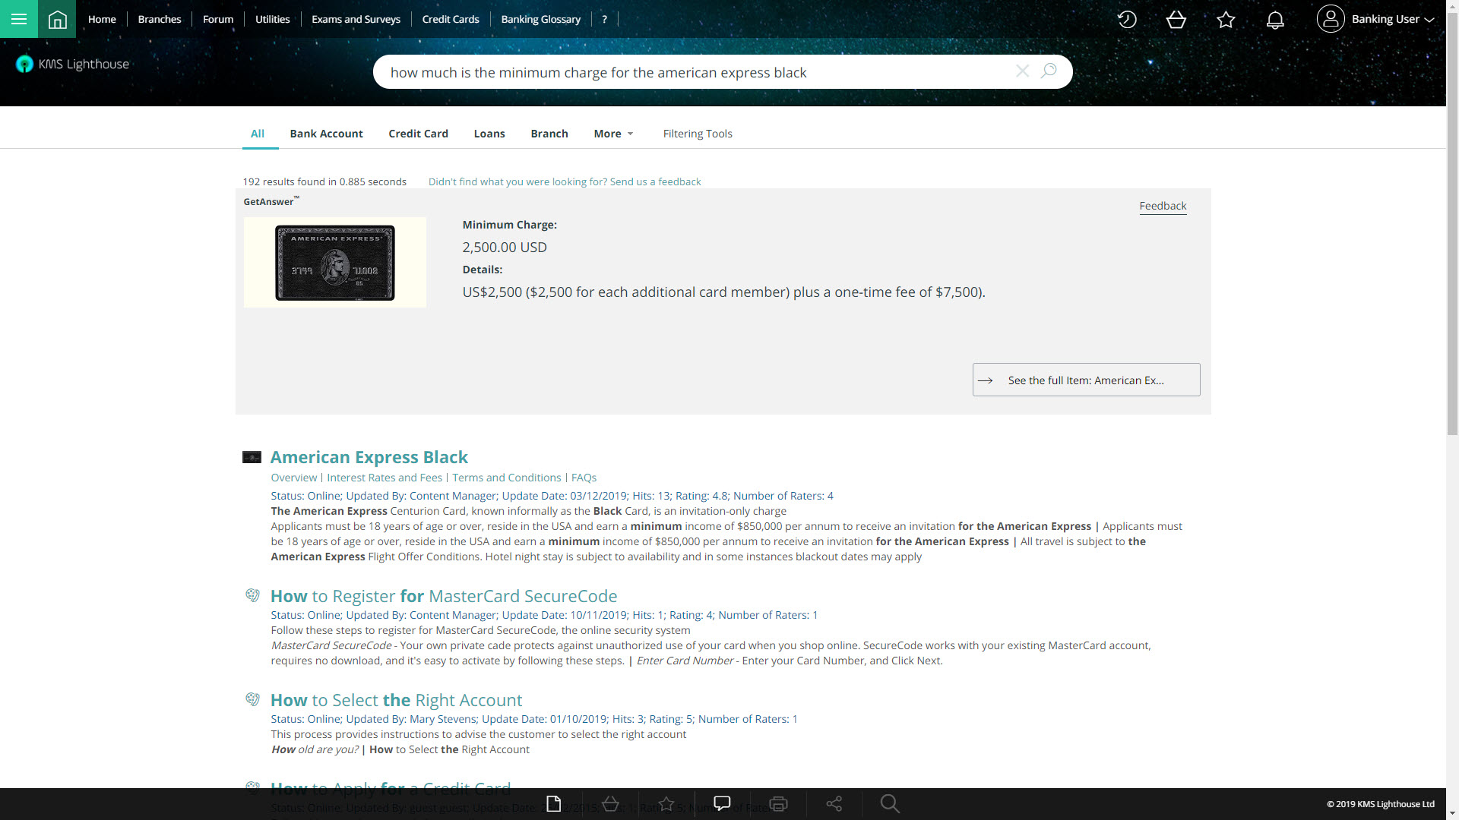The height and width of the screenshot is (820, 1459).
Task: Click See the full Item button
Action: pyautogui.click(x=1086, y=380)
